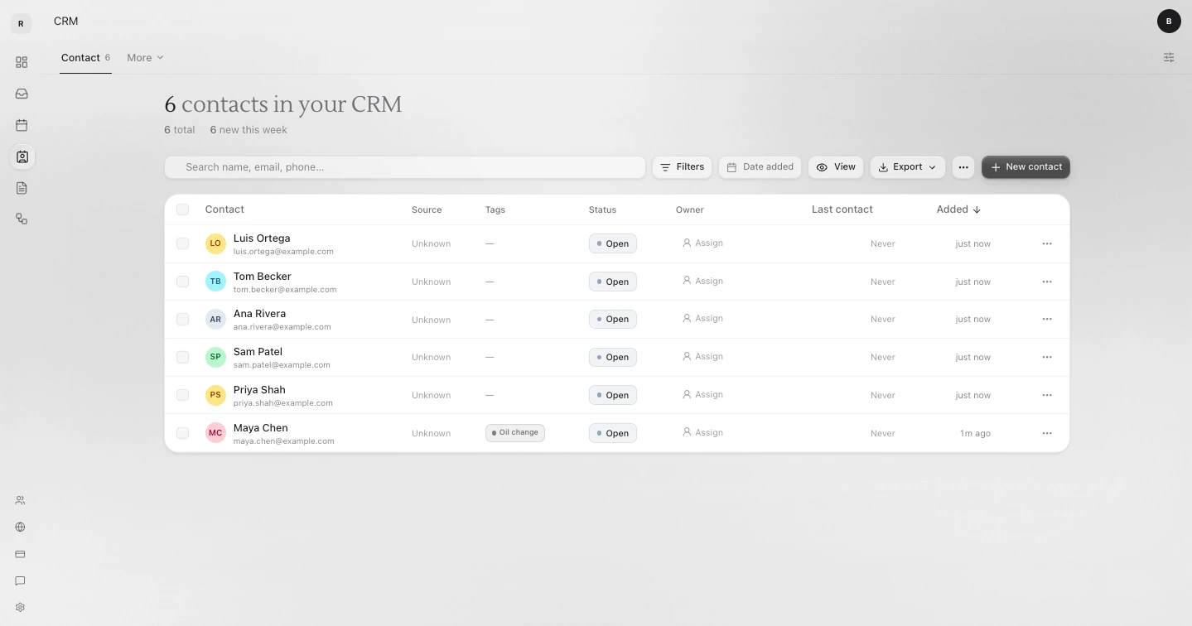Sort by the Added column header
The height and width of the screenshot is (626, 1192).
click(958, 209)
